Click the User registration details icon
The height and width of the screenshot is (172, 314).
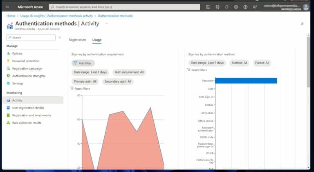pyautogui.click(x=8, y=108)
